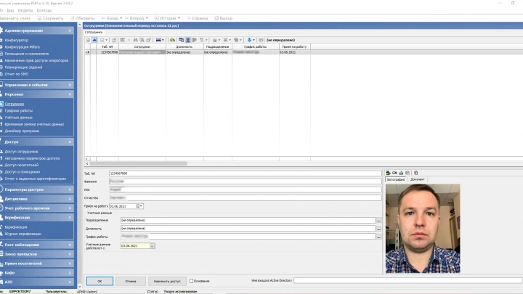Open the Учетные данные действуют с date dropdown
This screenshot has width=523, height=294.
coord(153,246)
